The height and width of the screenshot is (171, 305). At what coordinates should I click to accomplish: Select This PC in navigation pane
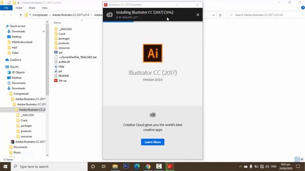pos(12,67)
